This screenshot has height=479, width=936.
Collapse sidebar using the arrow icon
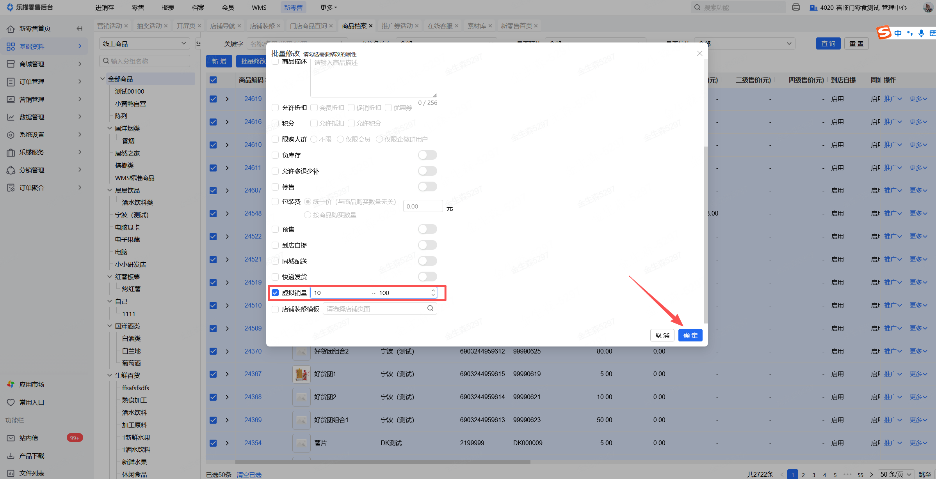coord(80,28)
